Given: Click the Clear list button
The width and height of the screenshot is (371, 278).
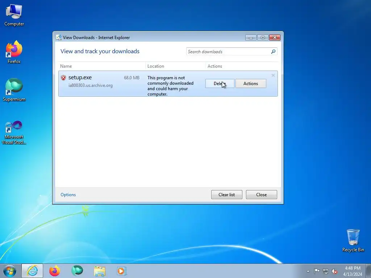Looking at the screenshot, I should point(227,194).
